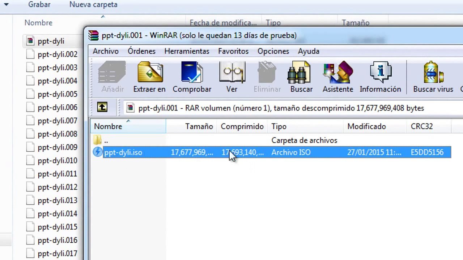
Task: Sort Explorer by Fecha de modificación column
Action: point(224,23)
